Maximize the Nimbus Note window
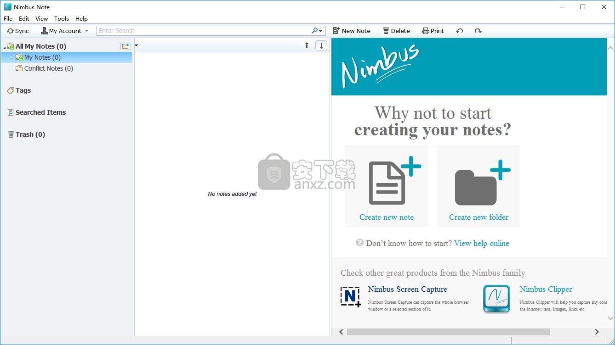Screen dimensions: 615x345 583,7
